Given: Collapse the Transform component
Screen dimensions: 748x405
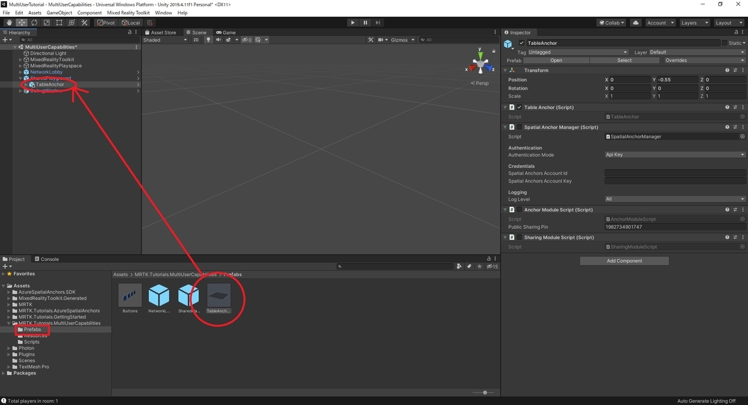Looking at the screenshot, I should [506, 70].
